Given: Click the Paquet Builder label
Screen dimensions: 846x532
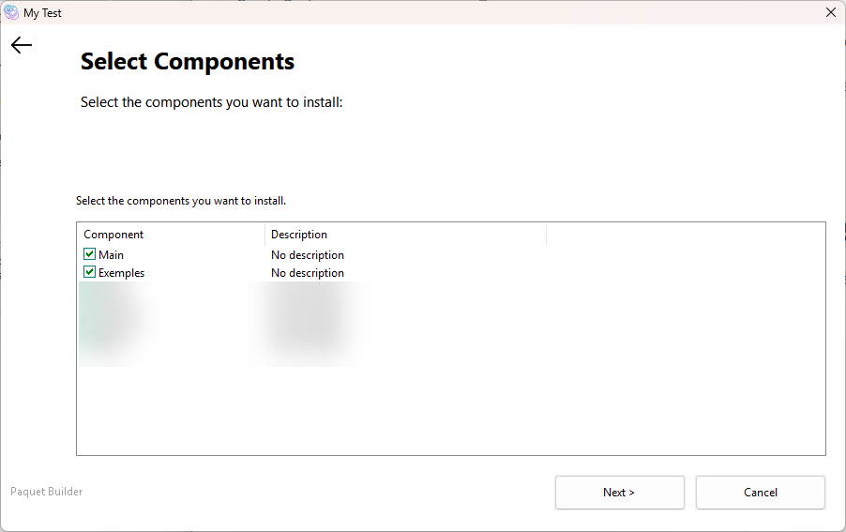Looking at the screenshot, I should pos(46,492).
